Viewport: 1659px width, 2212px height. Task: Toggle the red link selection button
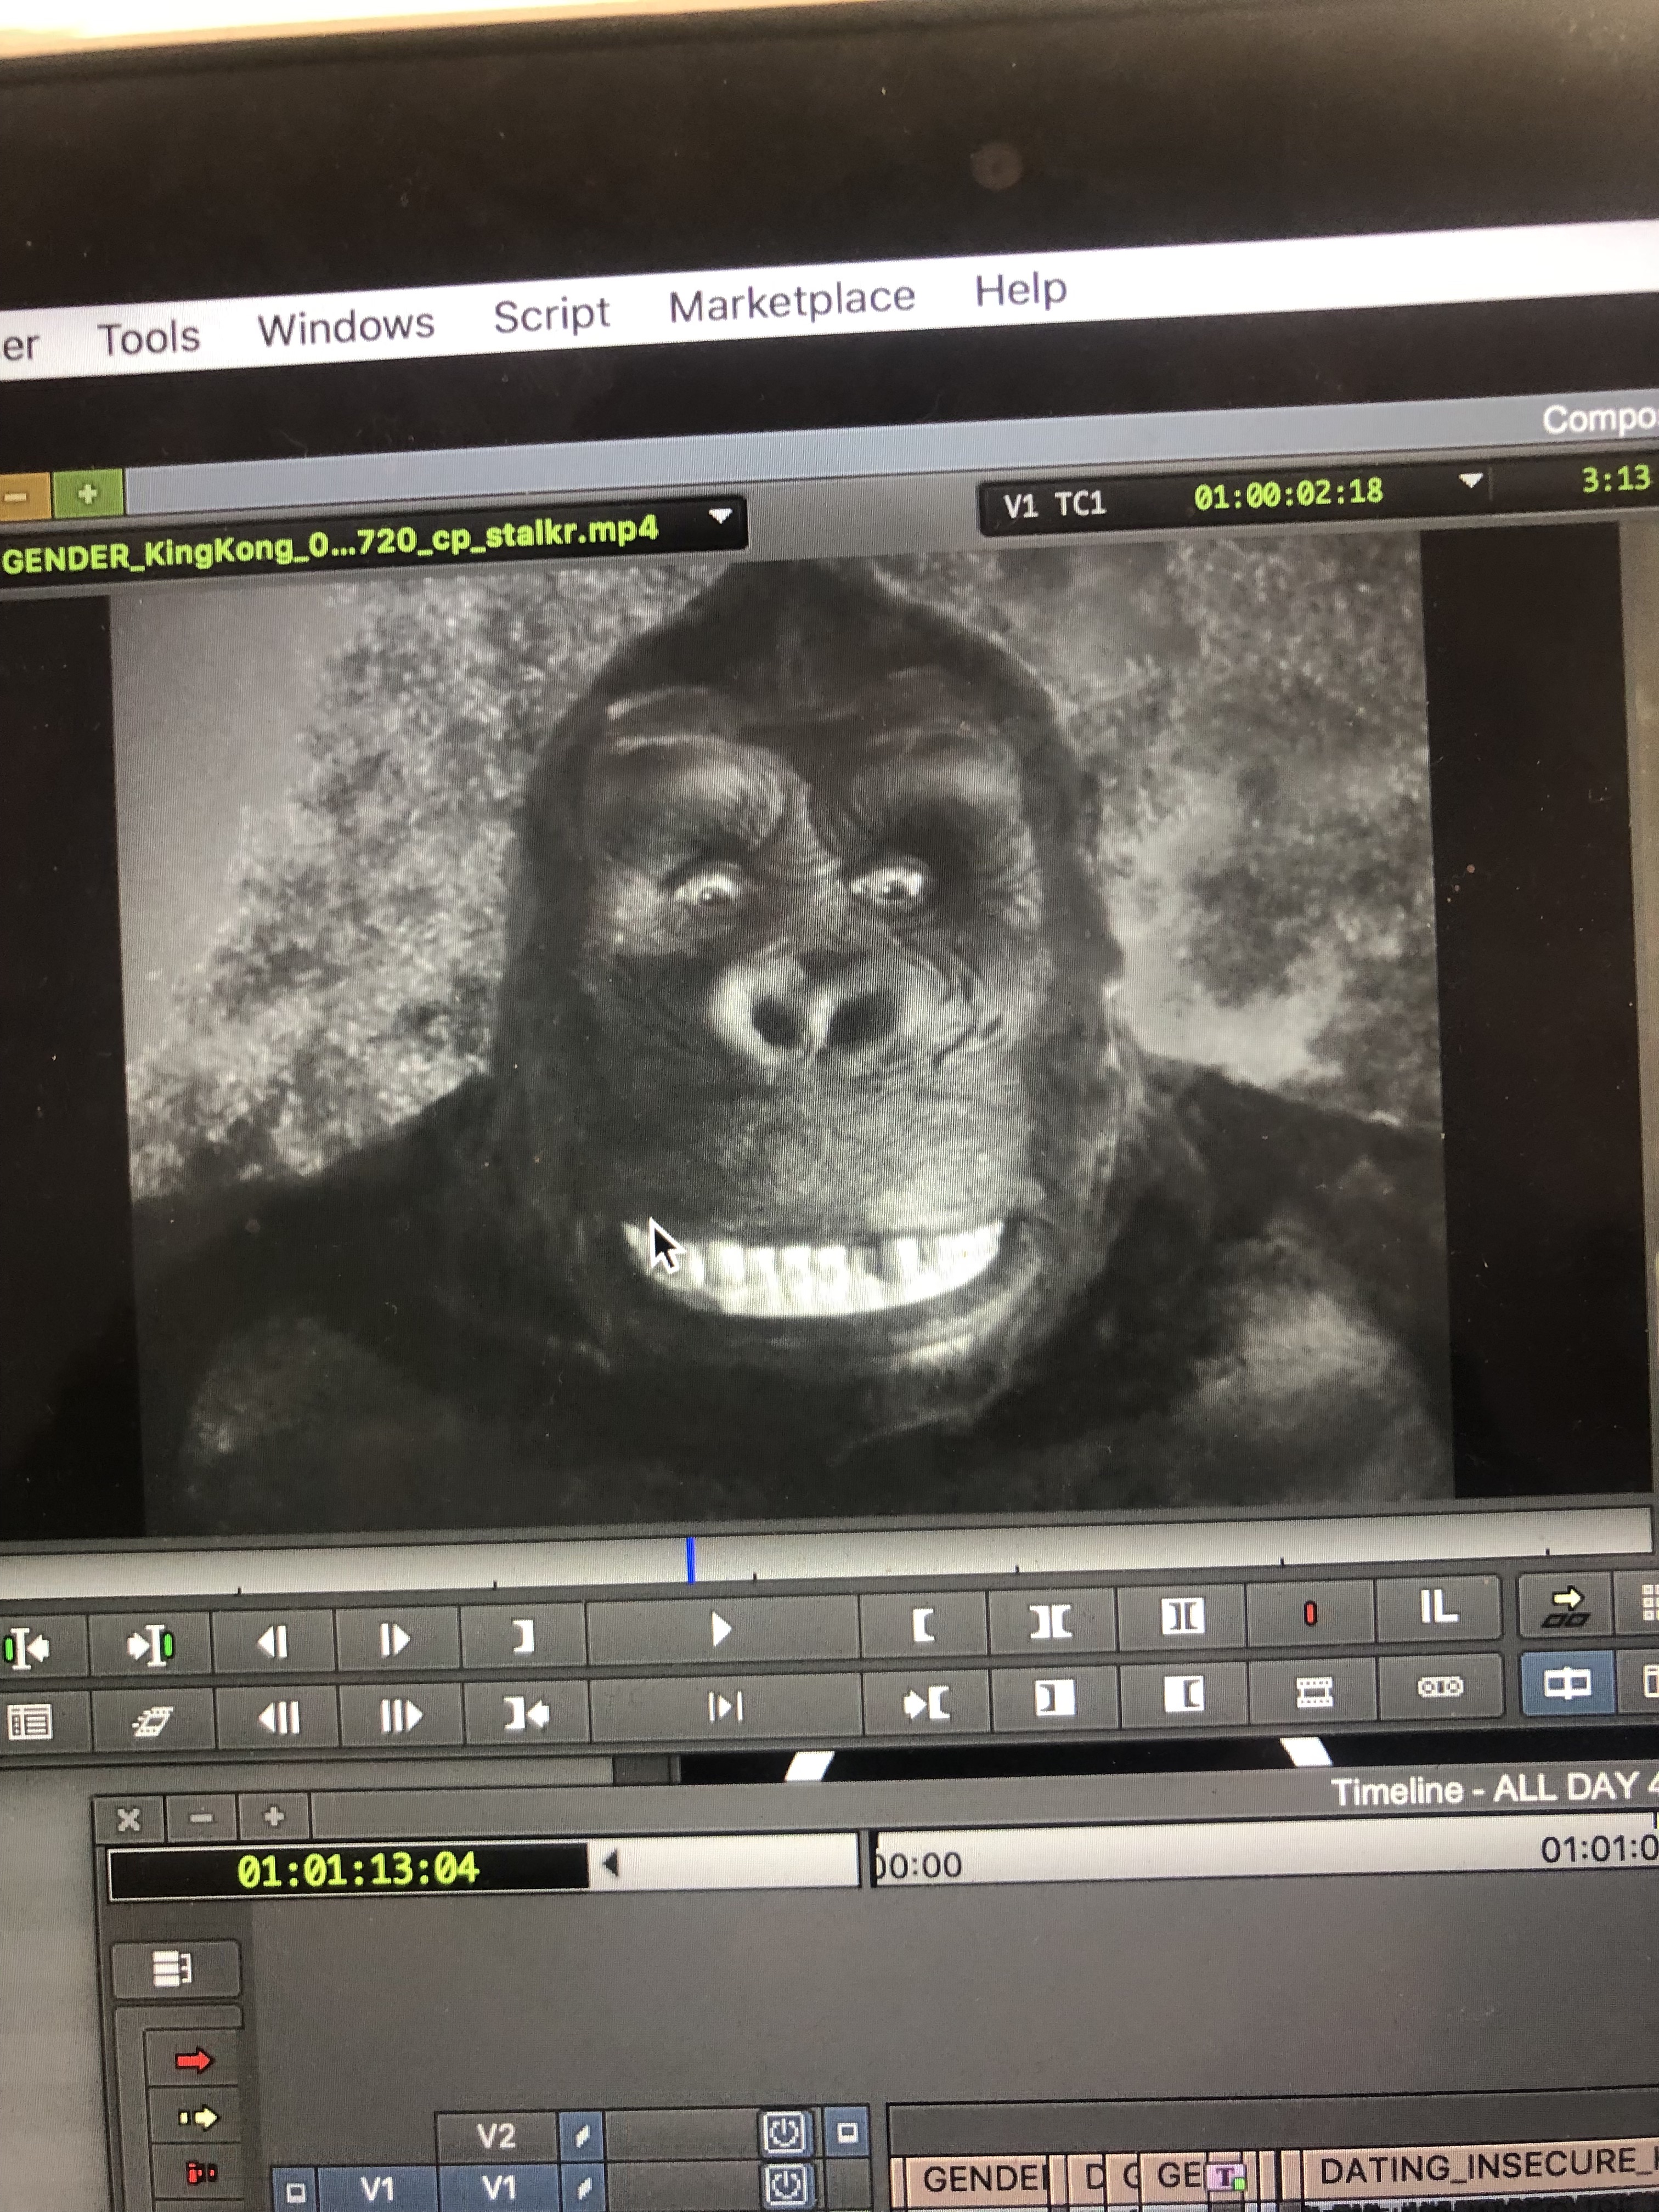[x=200, y=2172]
